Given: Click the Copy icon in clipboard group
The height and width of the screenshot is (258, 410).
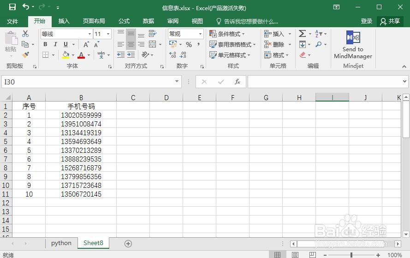Looking at the screenshot, I should pyautogui.click(x=25, y=44).
